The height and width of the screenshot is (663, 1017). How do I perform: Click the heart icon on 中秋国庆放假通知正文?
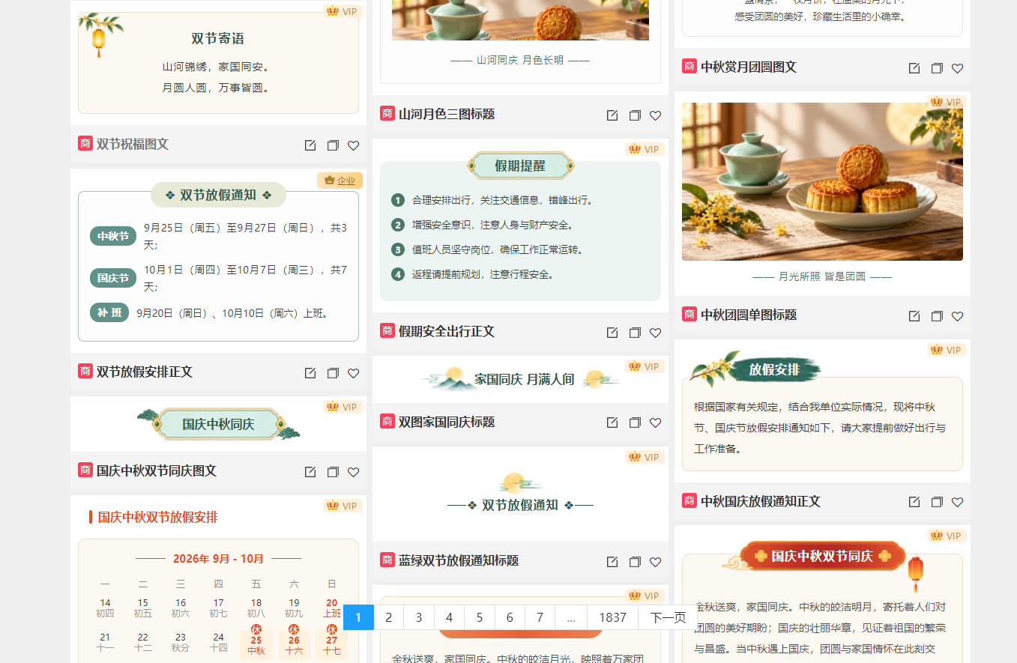(x=958, y=502)
